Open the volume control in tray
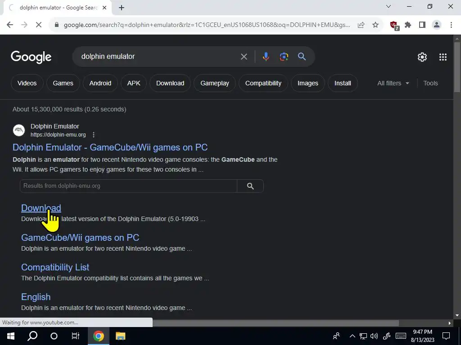Viewport: 461px width, 345px height. pyautogui.click(x=374, y=336)
